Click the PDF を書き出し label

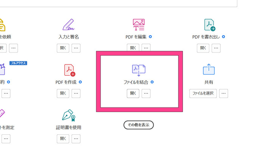[206, 37]
